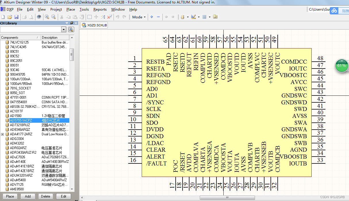The height and width of the screenshot is (201, 349).
Task: Open the Print Preview icon
Action: pos(31,17)
